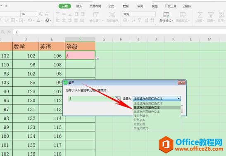
Task: Click the clear format eraser icon
Action: [47, 21]
